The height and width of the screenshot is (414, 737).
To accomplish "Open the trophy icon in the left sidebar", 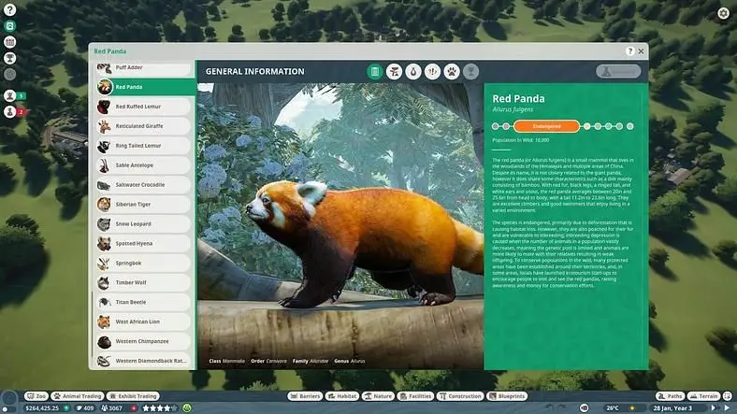I will click(9, 58).
